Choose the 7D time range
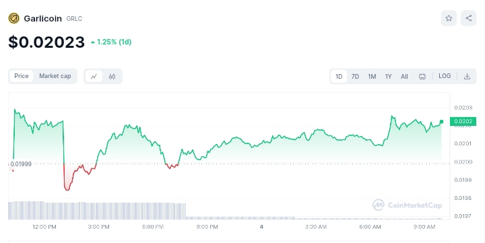The image size is (485, 243). coord(355,76)
